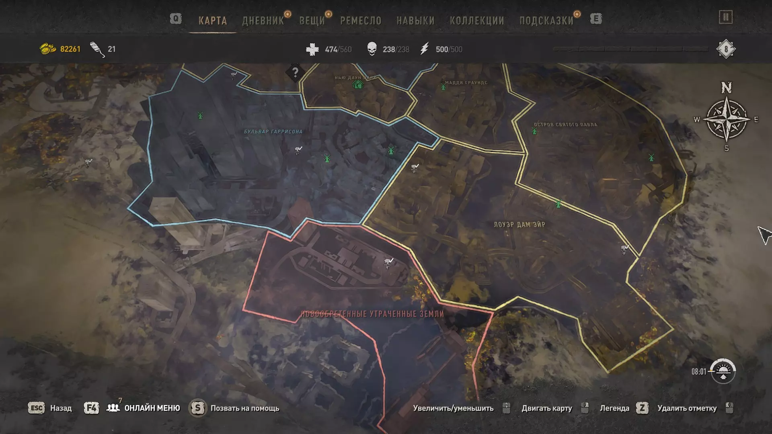This screenshot has width=772, height=434.
Task: Switch to the НАВЫКИ tab
Action: click(415, 20)
